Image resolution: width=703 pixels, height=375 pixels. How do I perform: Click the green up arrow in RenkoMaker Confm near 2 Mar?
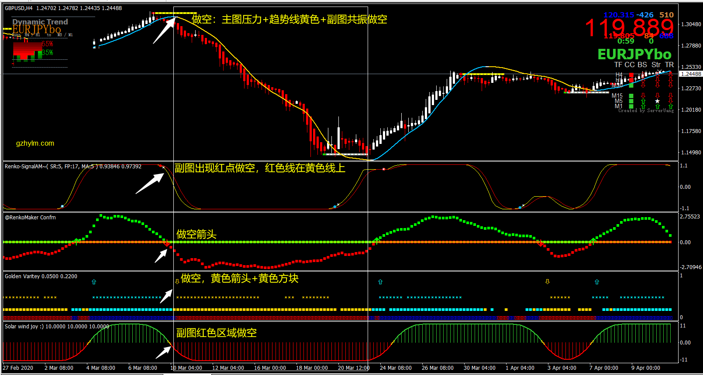coord(76,241)
